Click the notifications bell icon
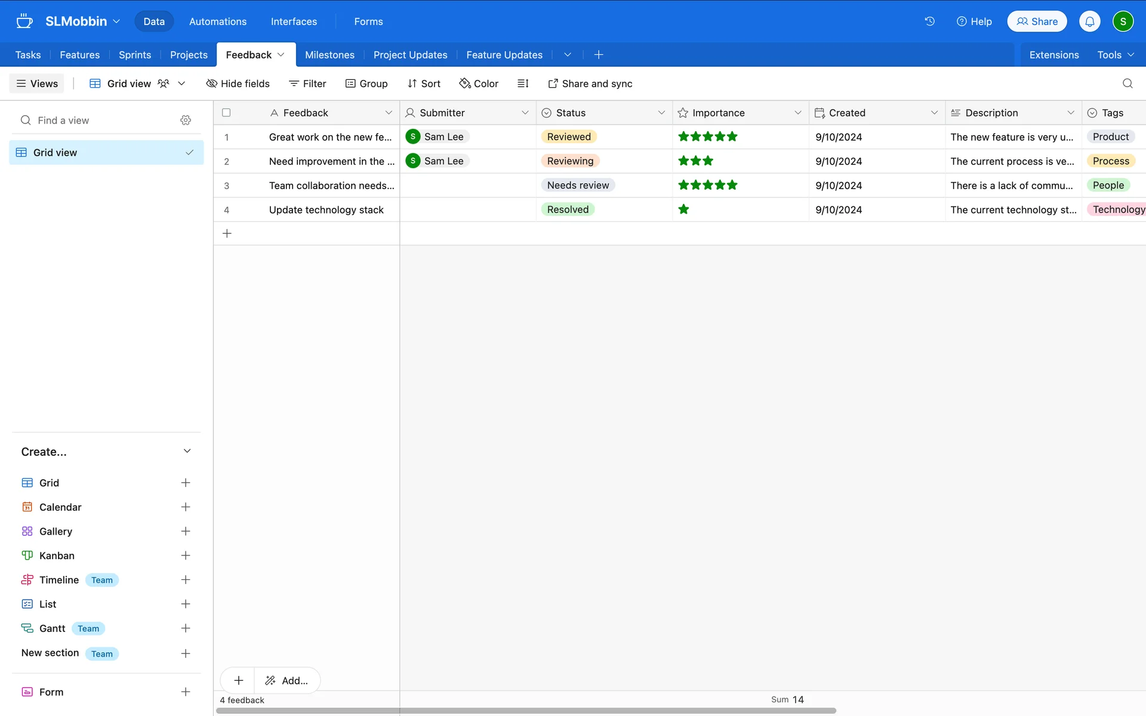1146x716 pixels. tap(1089, 21)
